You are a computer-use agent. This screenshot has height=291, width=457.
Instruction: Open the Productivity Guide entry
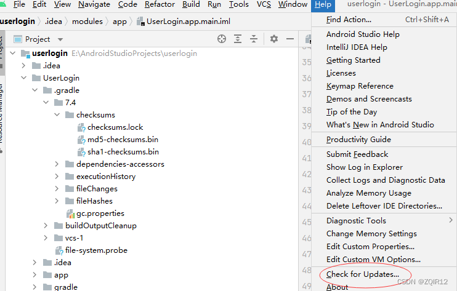(384, 140)
